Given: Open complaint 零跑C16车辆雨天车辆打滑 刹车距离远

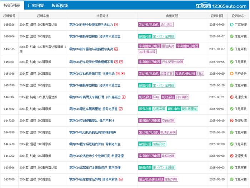Looking at the screenshot, I should (95, 97).
